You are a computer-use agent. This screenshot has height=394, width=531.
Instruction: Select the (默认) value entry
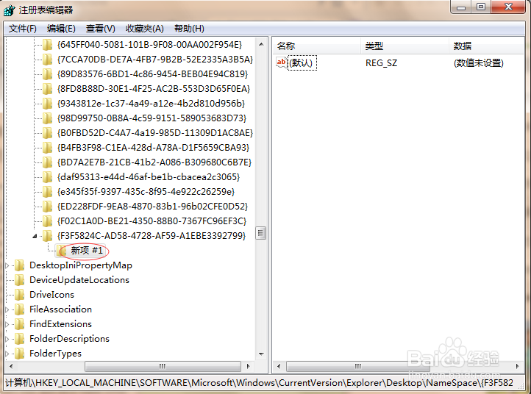coord(302,63)
